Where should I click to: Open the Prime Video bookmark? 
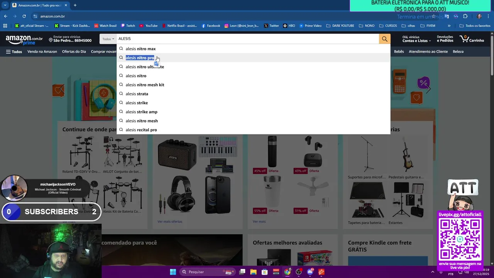click(x=310, y=26)
